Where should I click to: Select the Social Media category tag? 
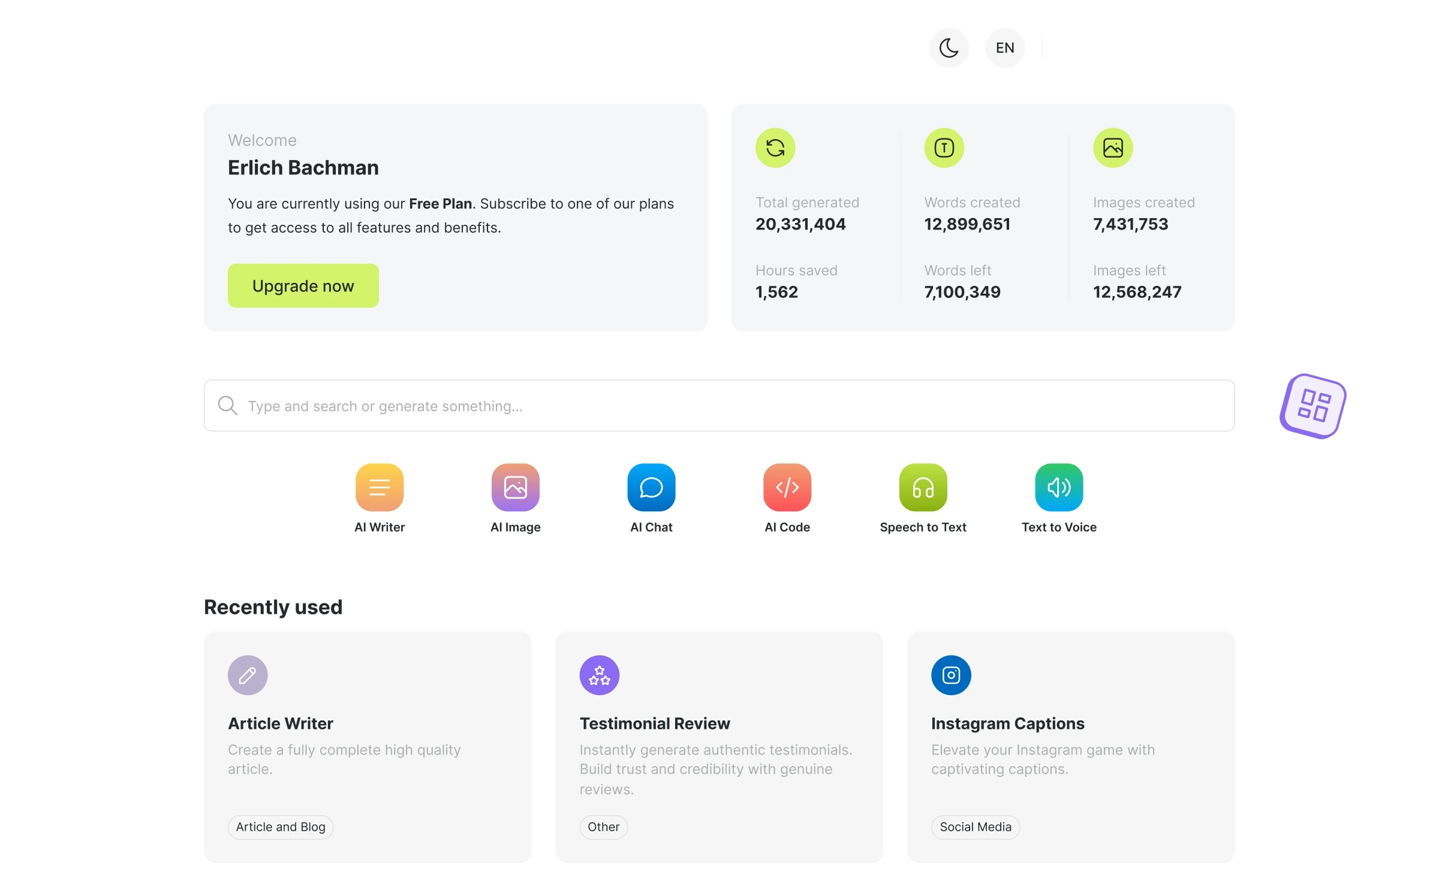pyautogui.click(x=974, y=826)
